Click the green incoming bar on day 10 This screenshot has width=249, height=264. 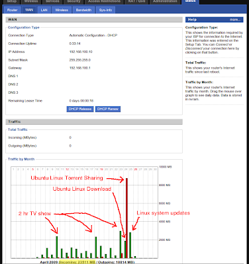point(57,247)
